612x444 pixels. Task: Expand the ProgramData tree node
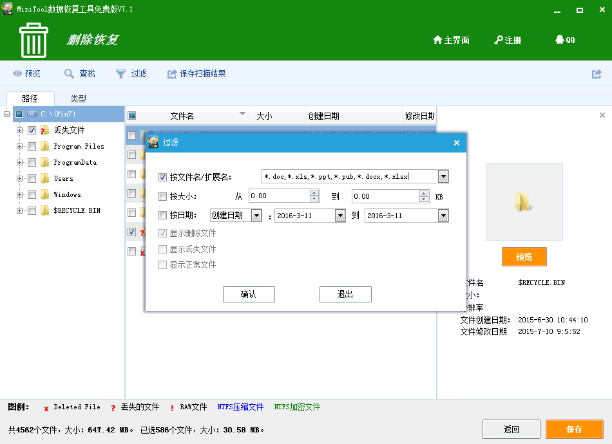coord(19,162)
